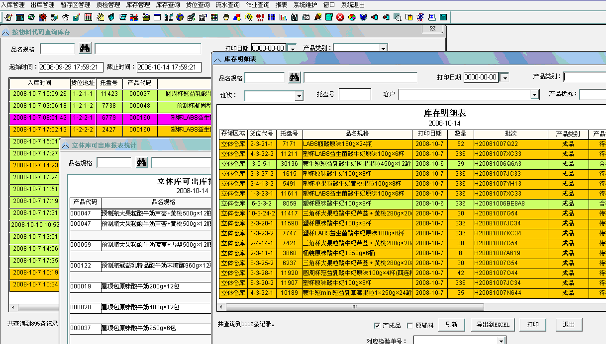Open the 对应检验单号 dropdown
The width and height of the screenshot is (606, 344).
502,341
